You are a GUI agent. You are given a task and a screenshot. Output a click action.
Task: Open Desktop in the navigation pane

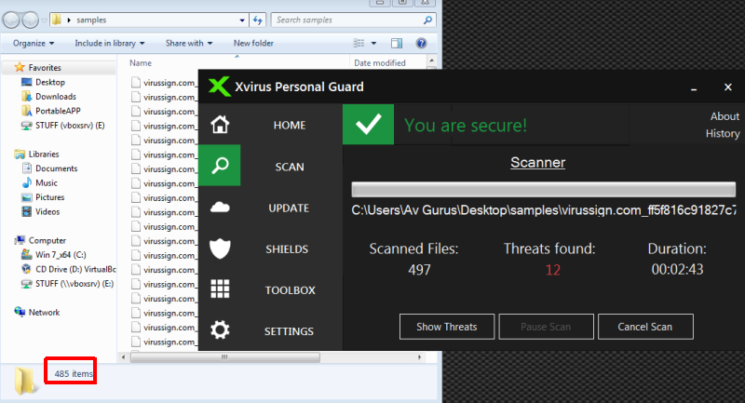50,82
